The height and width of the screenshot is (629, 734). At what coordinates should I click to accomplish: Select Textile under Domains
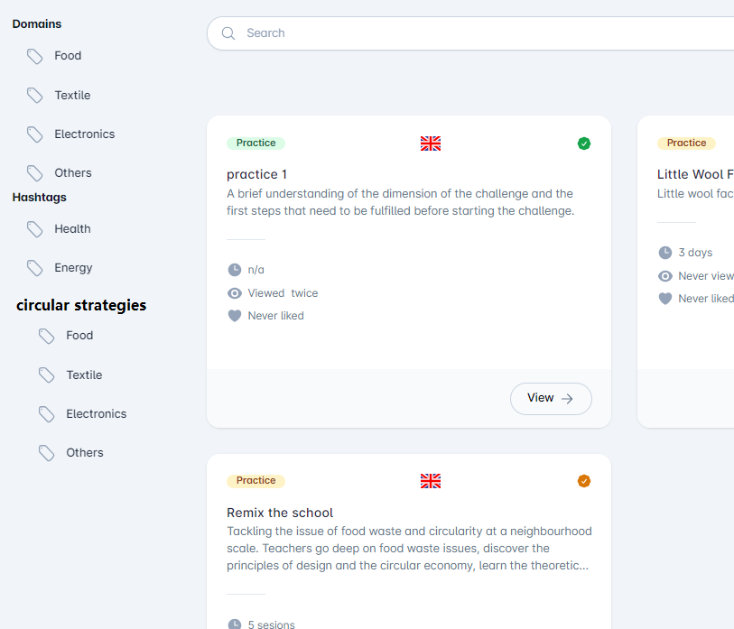pos(72,96)
